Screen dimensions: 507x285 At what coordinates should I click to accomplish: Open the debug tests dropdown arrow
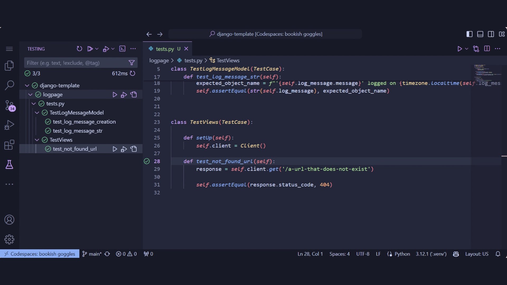[x=113, y=49]
